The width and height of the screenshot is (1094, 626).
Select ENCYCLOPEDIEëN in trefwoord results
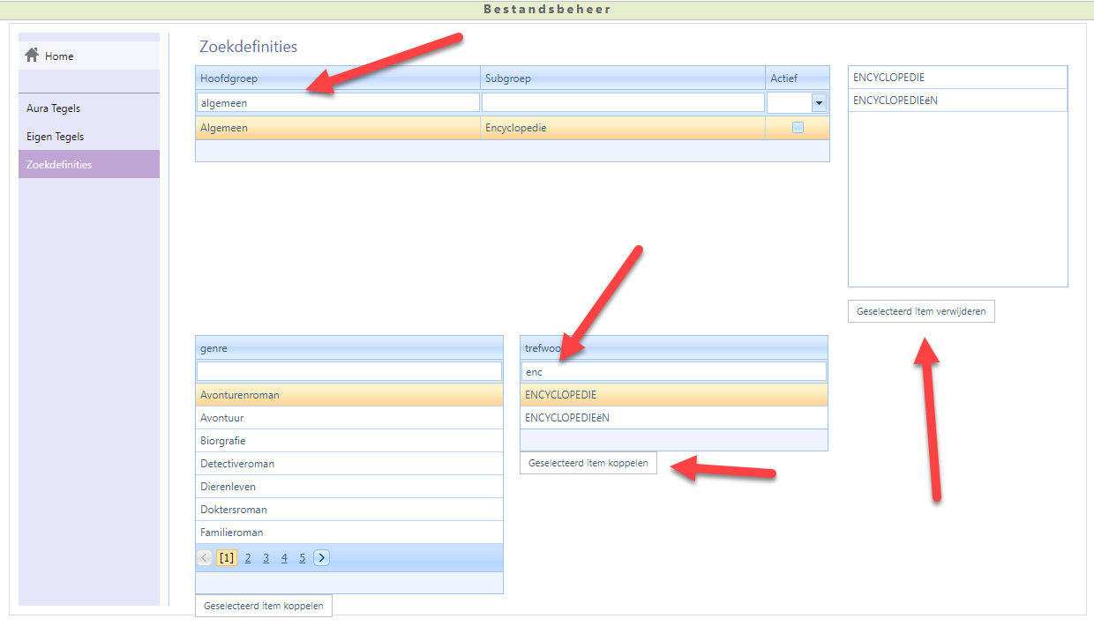point(567,418)
